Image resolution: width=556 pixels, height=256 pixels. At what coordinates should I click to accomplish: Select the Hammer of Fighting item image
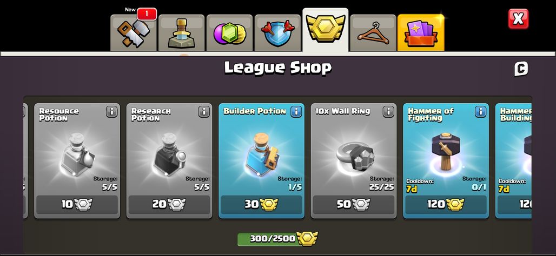(445, 152)
